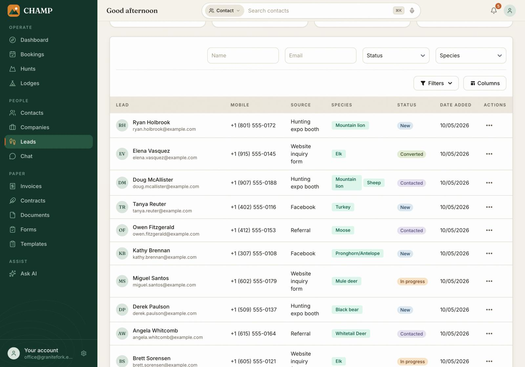Click the Pronghorn/Antelope species tag
Screen dimensions: 525x367
pyautogui.click(x=357, y=253)
